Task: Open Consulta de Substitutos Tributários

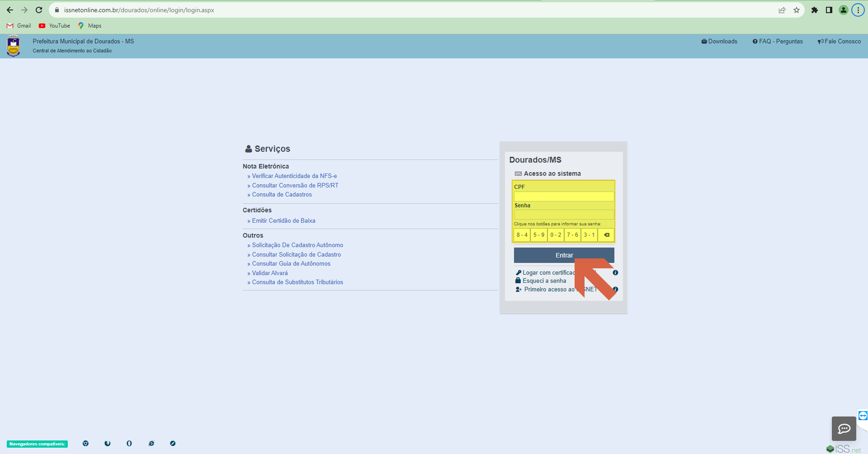Action: (297, 282)
